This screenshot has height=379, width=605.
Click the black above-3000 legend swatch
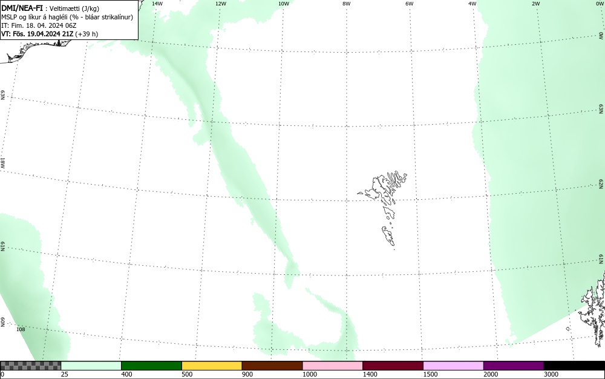pos(574,366)
